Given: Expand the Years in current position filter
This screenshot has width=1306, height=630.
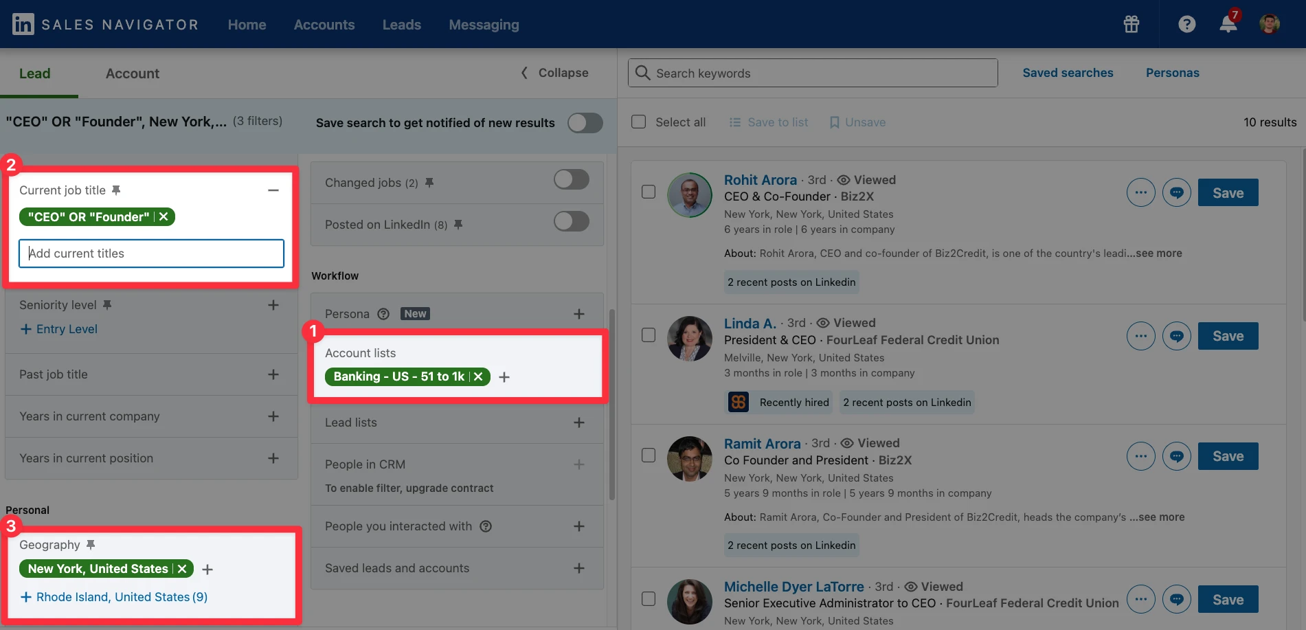Looking at the screenshot, I should tap(273, 458).
